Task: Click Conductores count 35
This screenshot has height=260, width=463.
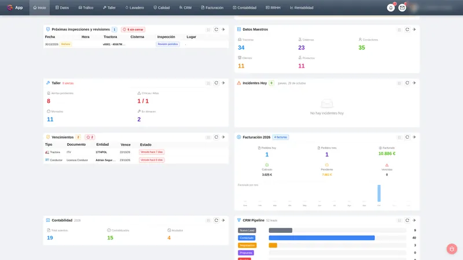Action: [361, 48]
